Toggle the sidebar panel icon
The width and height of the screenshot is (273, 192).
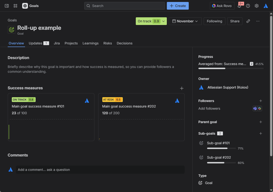point(7,6)
